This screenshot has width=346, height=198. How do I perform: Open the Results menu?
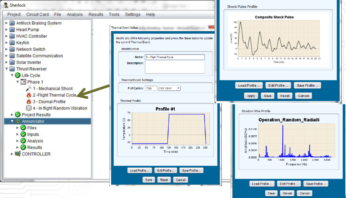(96, 15)
